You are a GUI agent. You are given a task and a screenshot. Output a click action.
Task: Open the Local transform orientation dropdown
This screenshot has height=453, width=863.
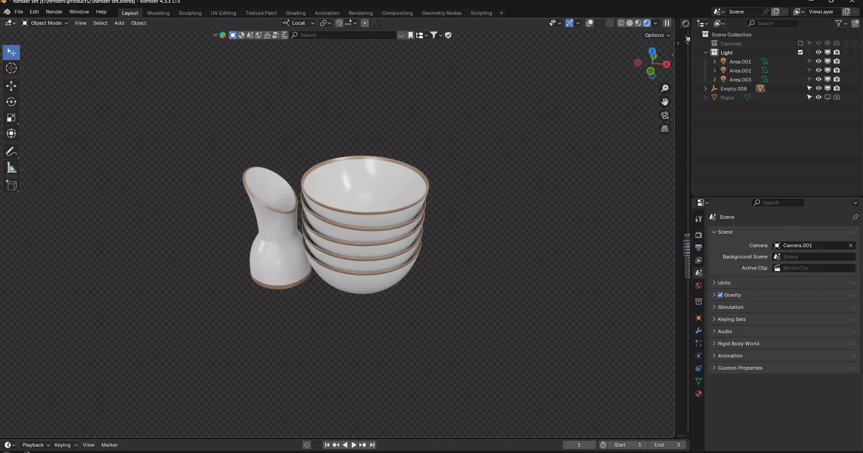click(299, 23)
